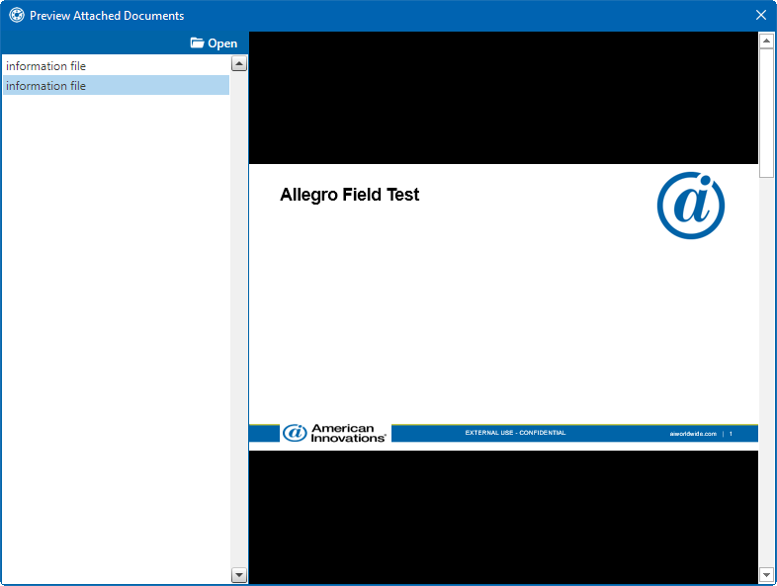The height and width of the screenshot is (586, 777).
Task: Click the aiworldwide.com footer text
Action: tap(693, 434)
